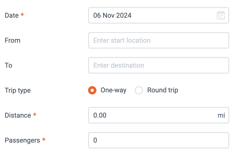
Task: Focus the Enter destination field
Action: click(159, 65)
